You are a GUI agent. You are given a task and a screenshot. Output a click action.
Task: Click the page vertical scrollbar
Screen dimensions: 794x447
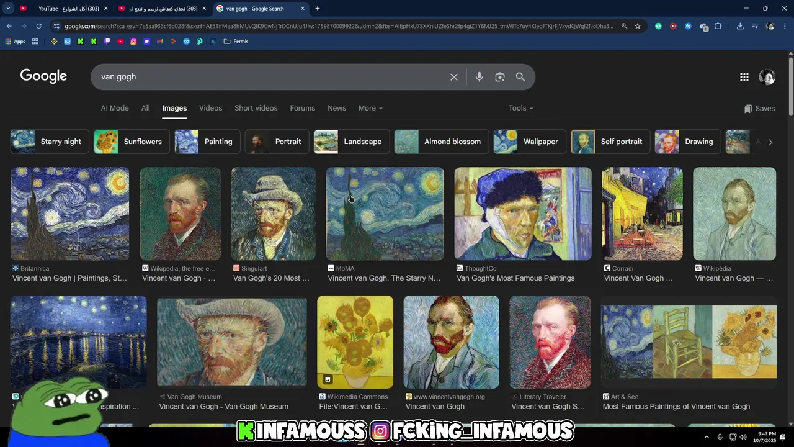click(791, 86)
